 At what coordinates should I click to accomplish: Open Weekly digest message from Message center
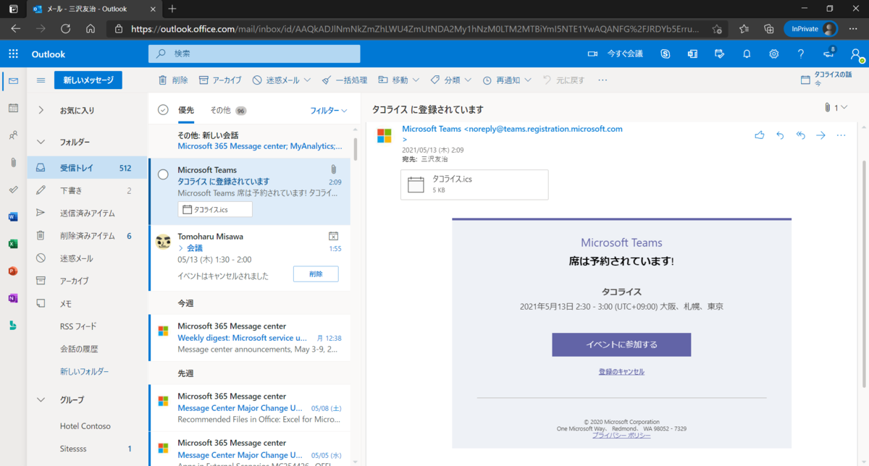(249, 338)
